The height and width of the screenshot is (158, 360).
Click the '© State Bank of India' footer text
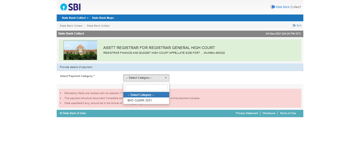(x=73, y=113)
